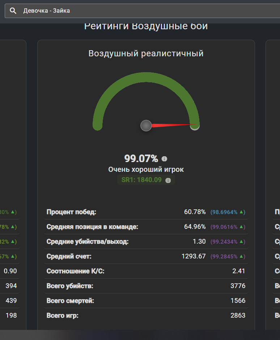Click the 2.41 K/D value
The height and width of the screenshot is (340, 280).
239,271
